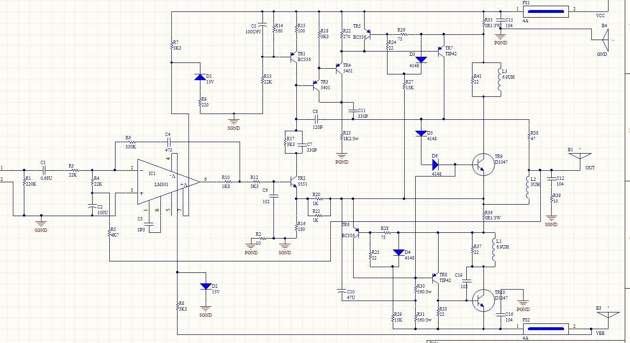Select the FS1 4A fuse symbol

point(545,11)
